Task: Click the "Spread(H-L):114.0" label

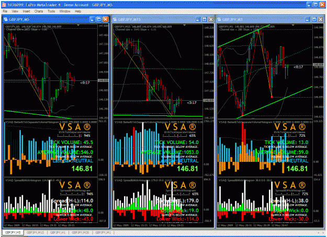Action: point(72,201)
